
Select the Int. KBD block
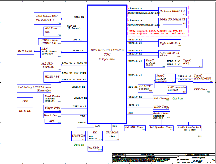point(95,149)
